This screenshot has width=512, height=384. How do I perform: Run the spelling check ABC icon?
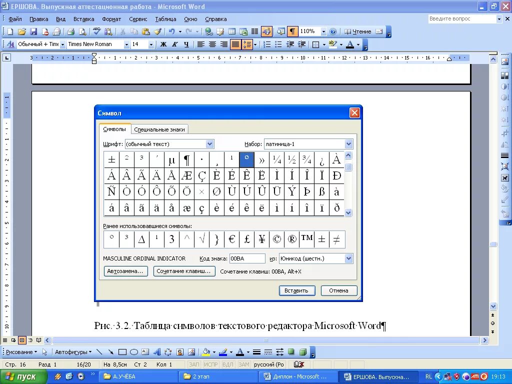96,31
